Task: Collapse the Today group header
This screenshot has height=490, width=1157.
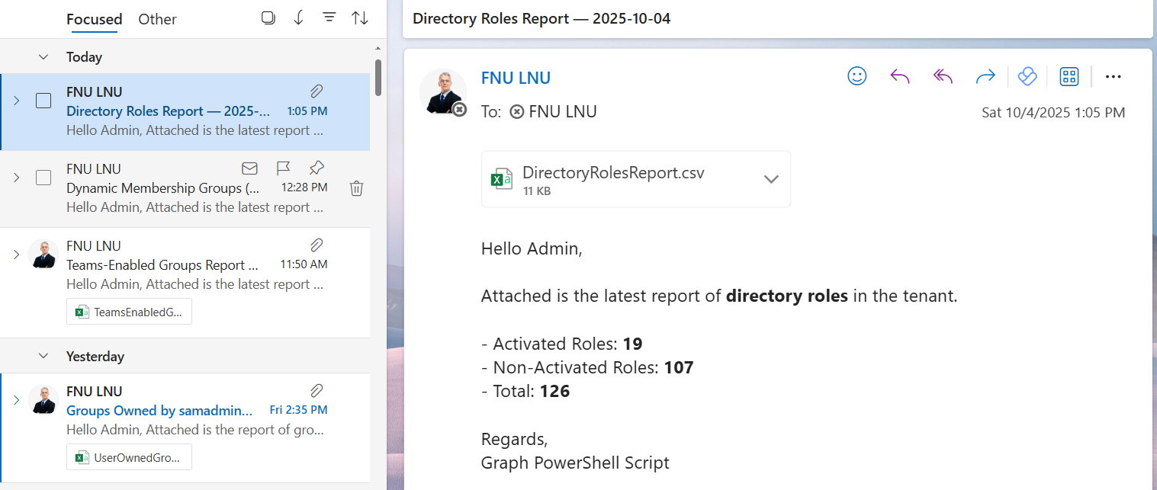Action: [x=43, y=57]
